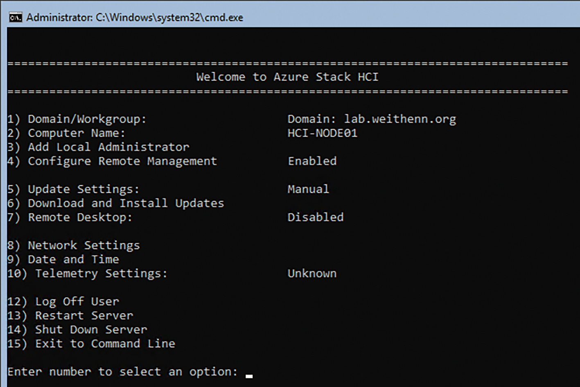The image size is (580, 387).
Task: Click the Domain/Workgroup menu option
Action: (77, 119)
